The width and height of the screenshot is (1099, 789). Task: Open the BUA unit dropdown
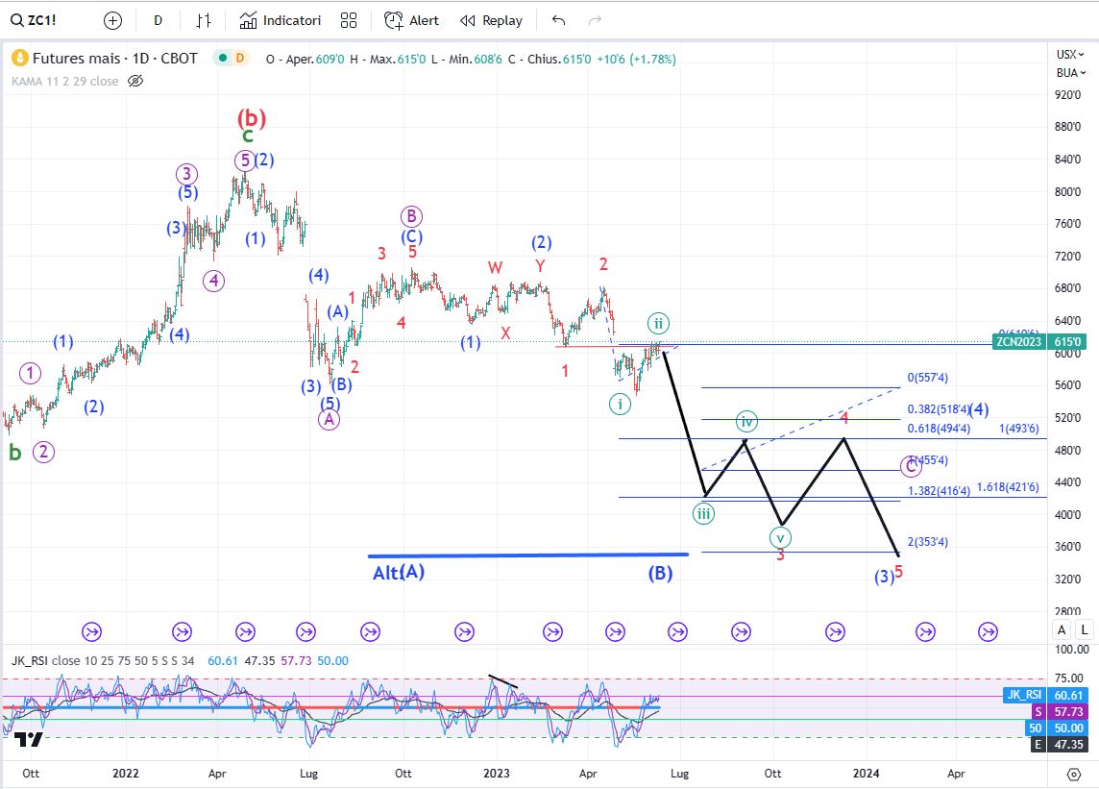pyautogui.click(x=1070, y=72)
